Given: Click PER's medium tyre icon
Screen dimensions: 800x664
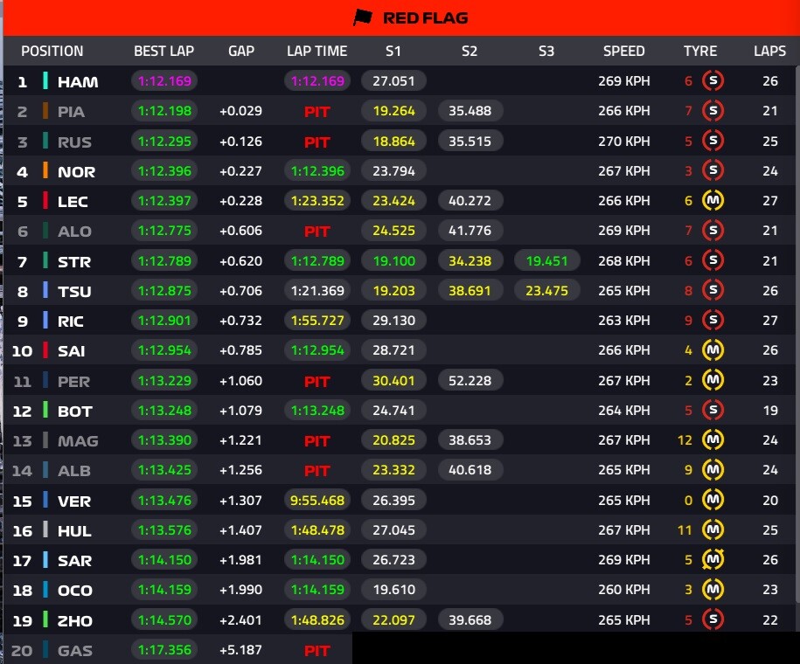Looking at the screenshot, I should click(x=713, y=380).
